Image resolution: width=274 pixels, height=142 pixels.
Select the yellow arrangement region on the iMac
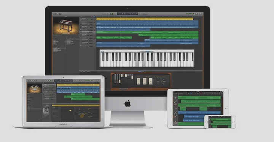pyautogui.click(x=145, y=19)
